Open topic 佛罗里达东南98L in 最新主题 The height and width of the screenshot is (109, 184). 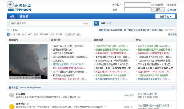pyautogui.click(x=69, y=64)
